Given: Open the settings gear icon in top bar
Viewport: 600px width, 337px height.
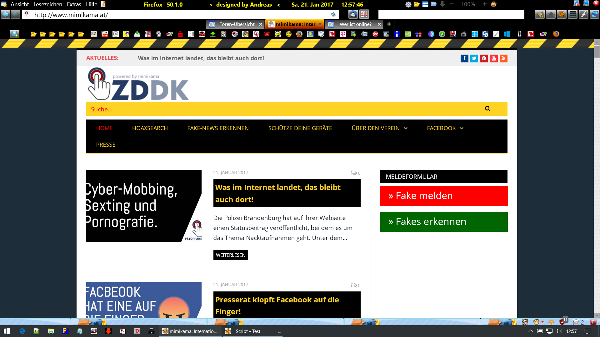Looking at the screenshot, I should click(x=408, y=4).
